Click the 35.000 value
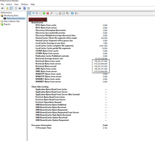Screen dimensions: 155x141 click(x=105, y=48)
